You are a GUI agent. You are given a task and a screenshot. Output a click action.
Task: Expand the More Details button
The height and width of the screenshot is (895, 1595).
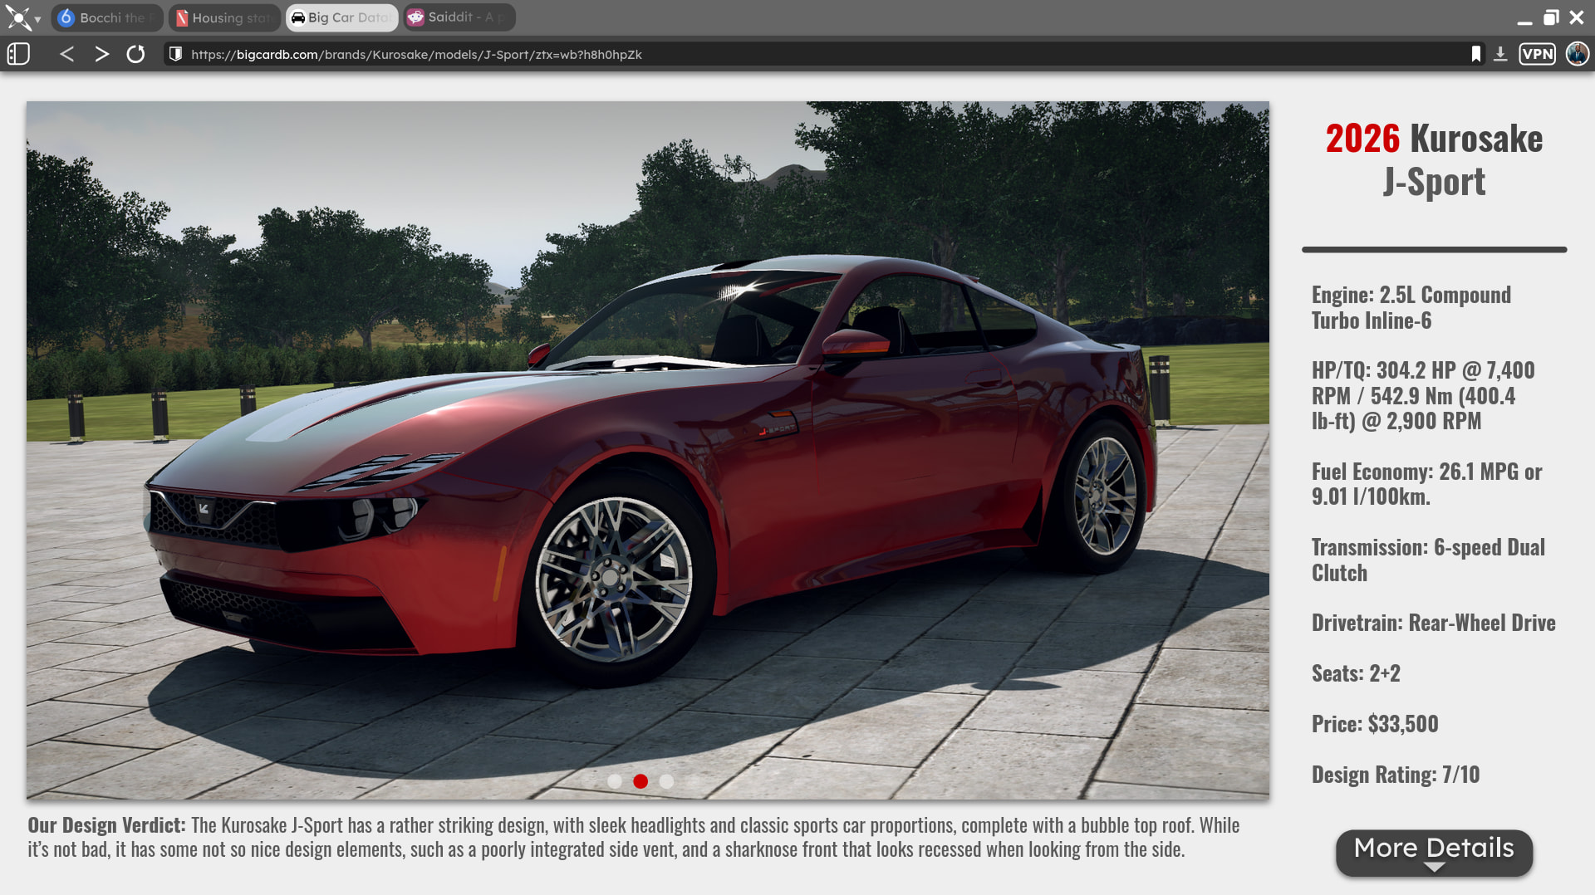[1434, 853]
